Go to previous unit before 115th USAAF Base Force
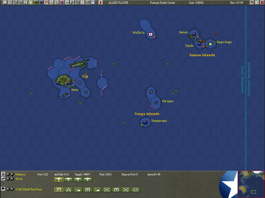 (8, 189)
